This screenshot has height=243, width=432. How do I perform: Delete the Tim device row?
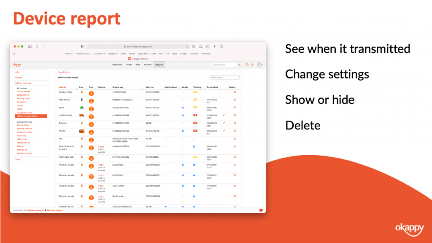pos(235,139)
